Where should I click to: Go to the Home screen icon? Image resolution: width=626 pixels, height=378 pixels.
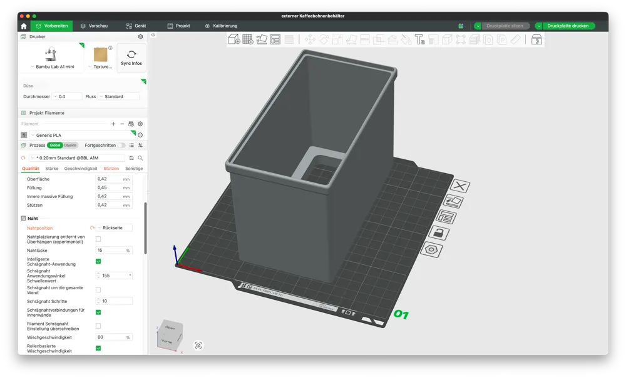[24, 26]
